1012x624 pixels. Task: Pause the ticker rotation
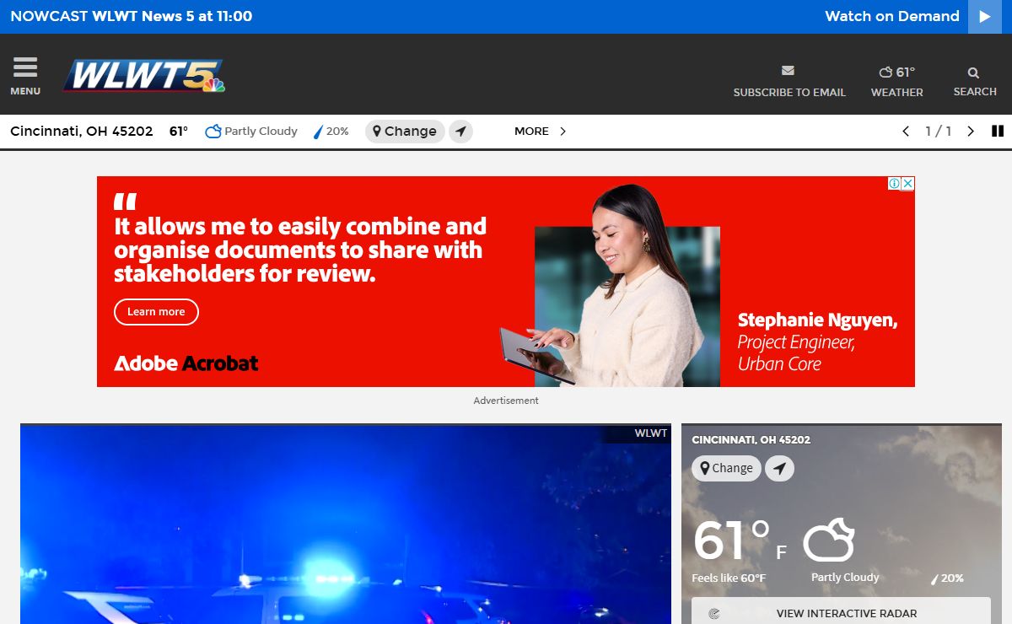click(998, 132)
